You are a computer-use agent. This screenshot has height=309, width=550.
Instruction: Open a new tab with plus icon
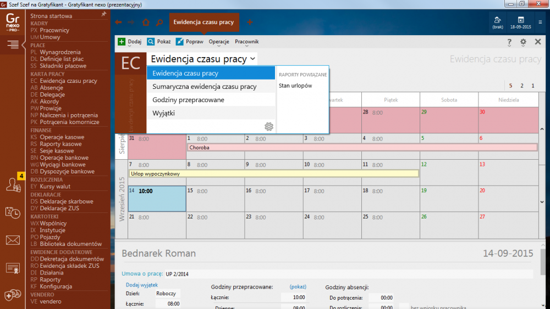coord(250,23)
